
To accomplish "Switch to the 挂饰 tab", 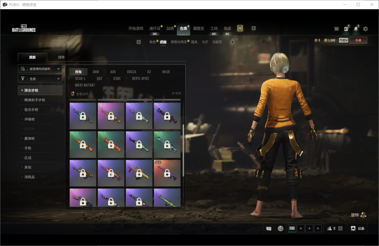I will tap(61, 57).
